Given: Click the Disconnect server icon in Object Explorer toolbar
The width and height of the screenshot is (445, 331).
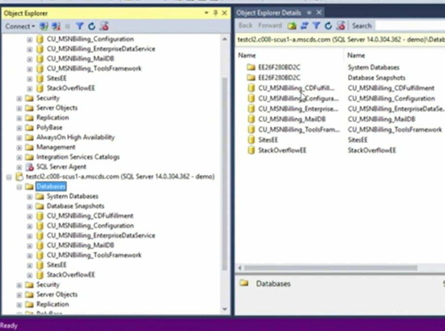Looking at the screenshot, I should tap(56, 26).
